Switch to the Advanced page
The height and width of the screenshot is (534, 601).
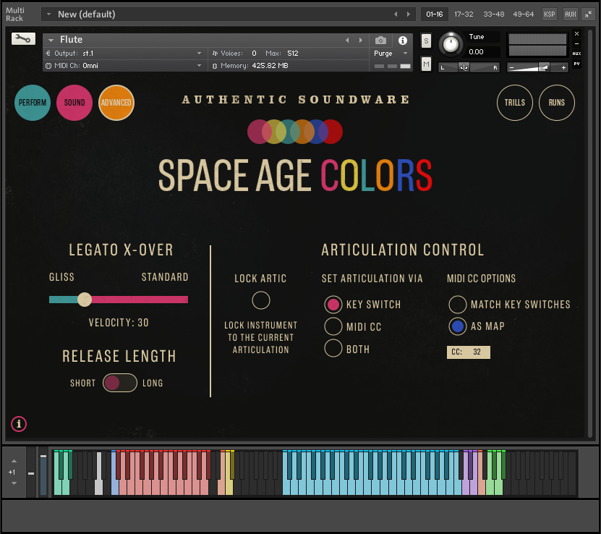(116, 103)
